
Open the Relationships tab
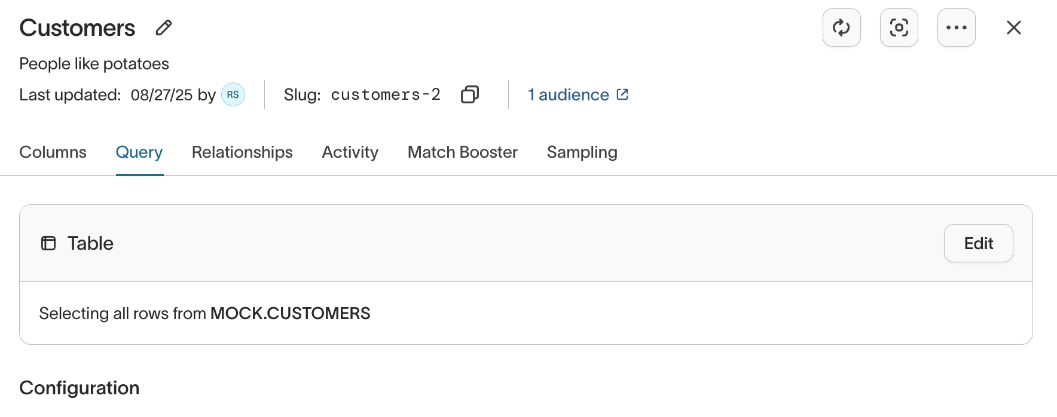(x=242, y=152)
